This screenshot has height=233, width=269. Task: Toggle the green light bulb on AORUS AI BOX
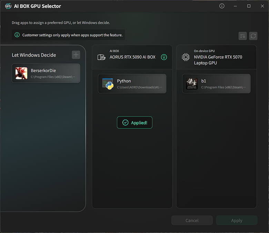click(x=164, y=57)
